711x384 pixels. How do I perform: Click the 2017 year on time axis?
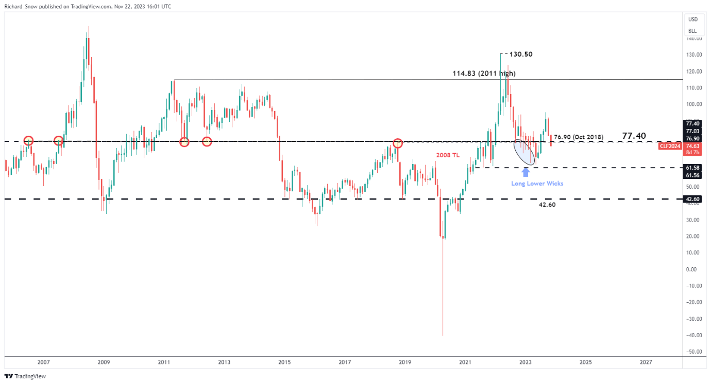tap(345, 362)
